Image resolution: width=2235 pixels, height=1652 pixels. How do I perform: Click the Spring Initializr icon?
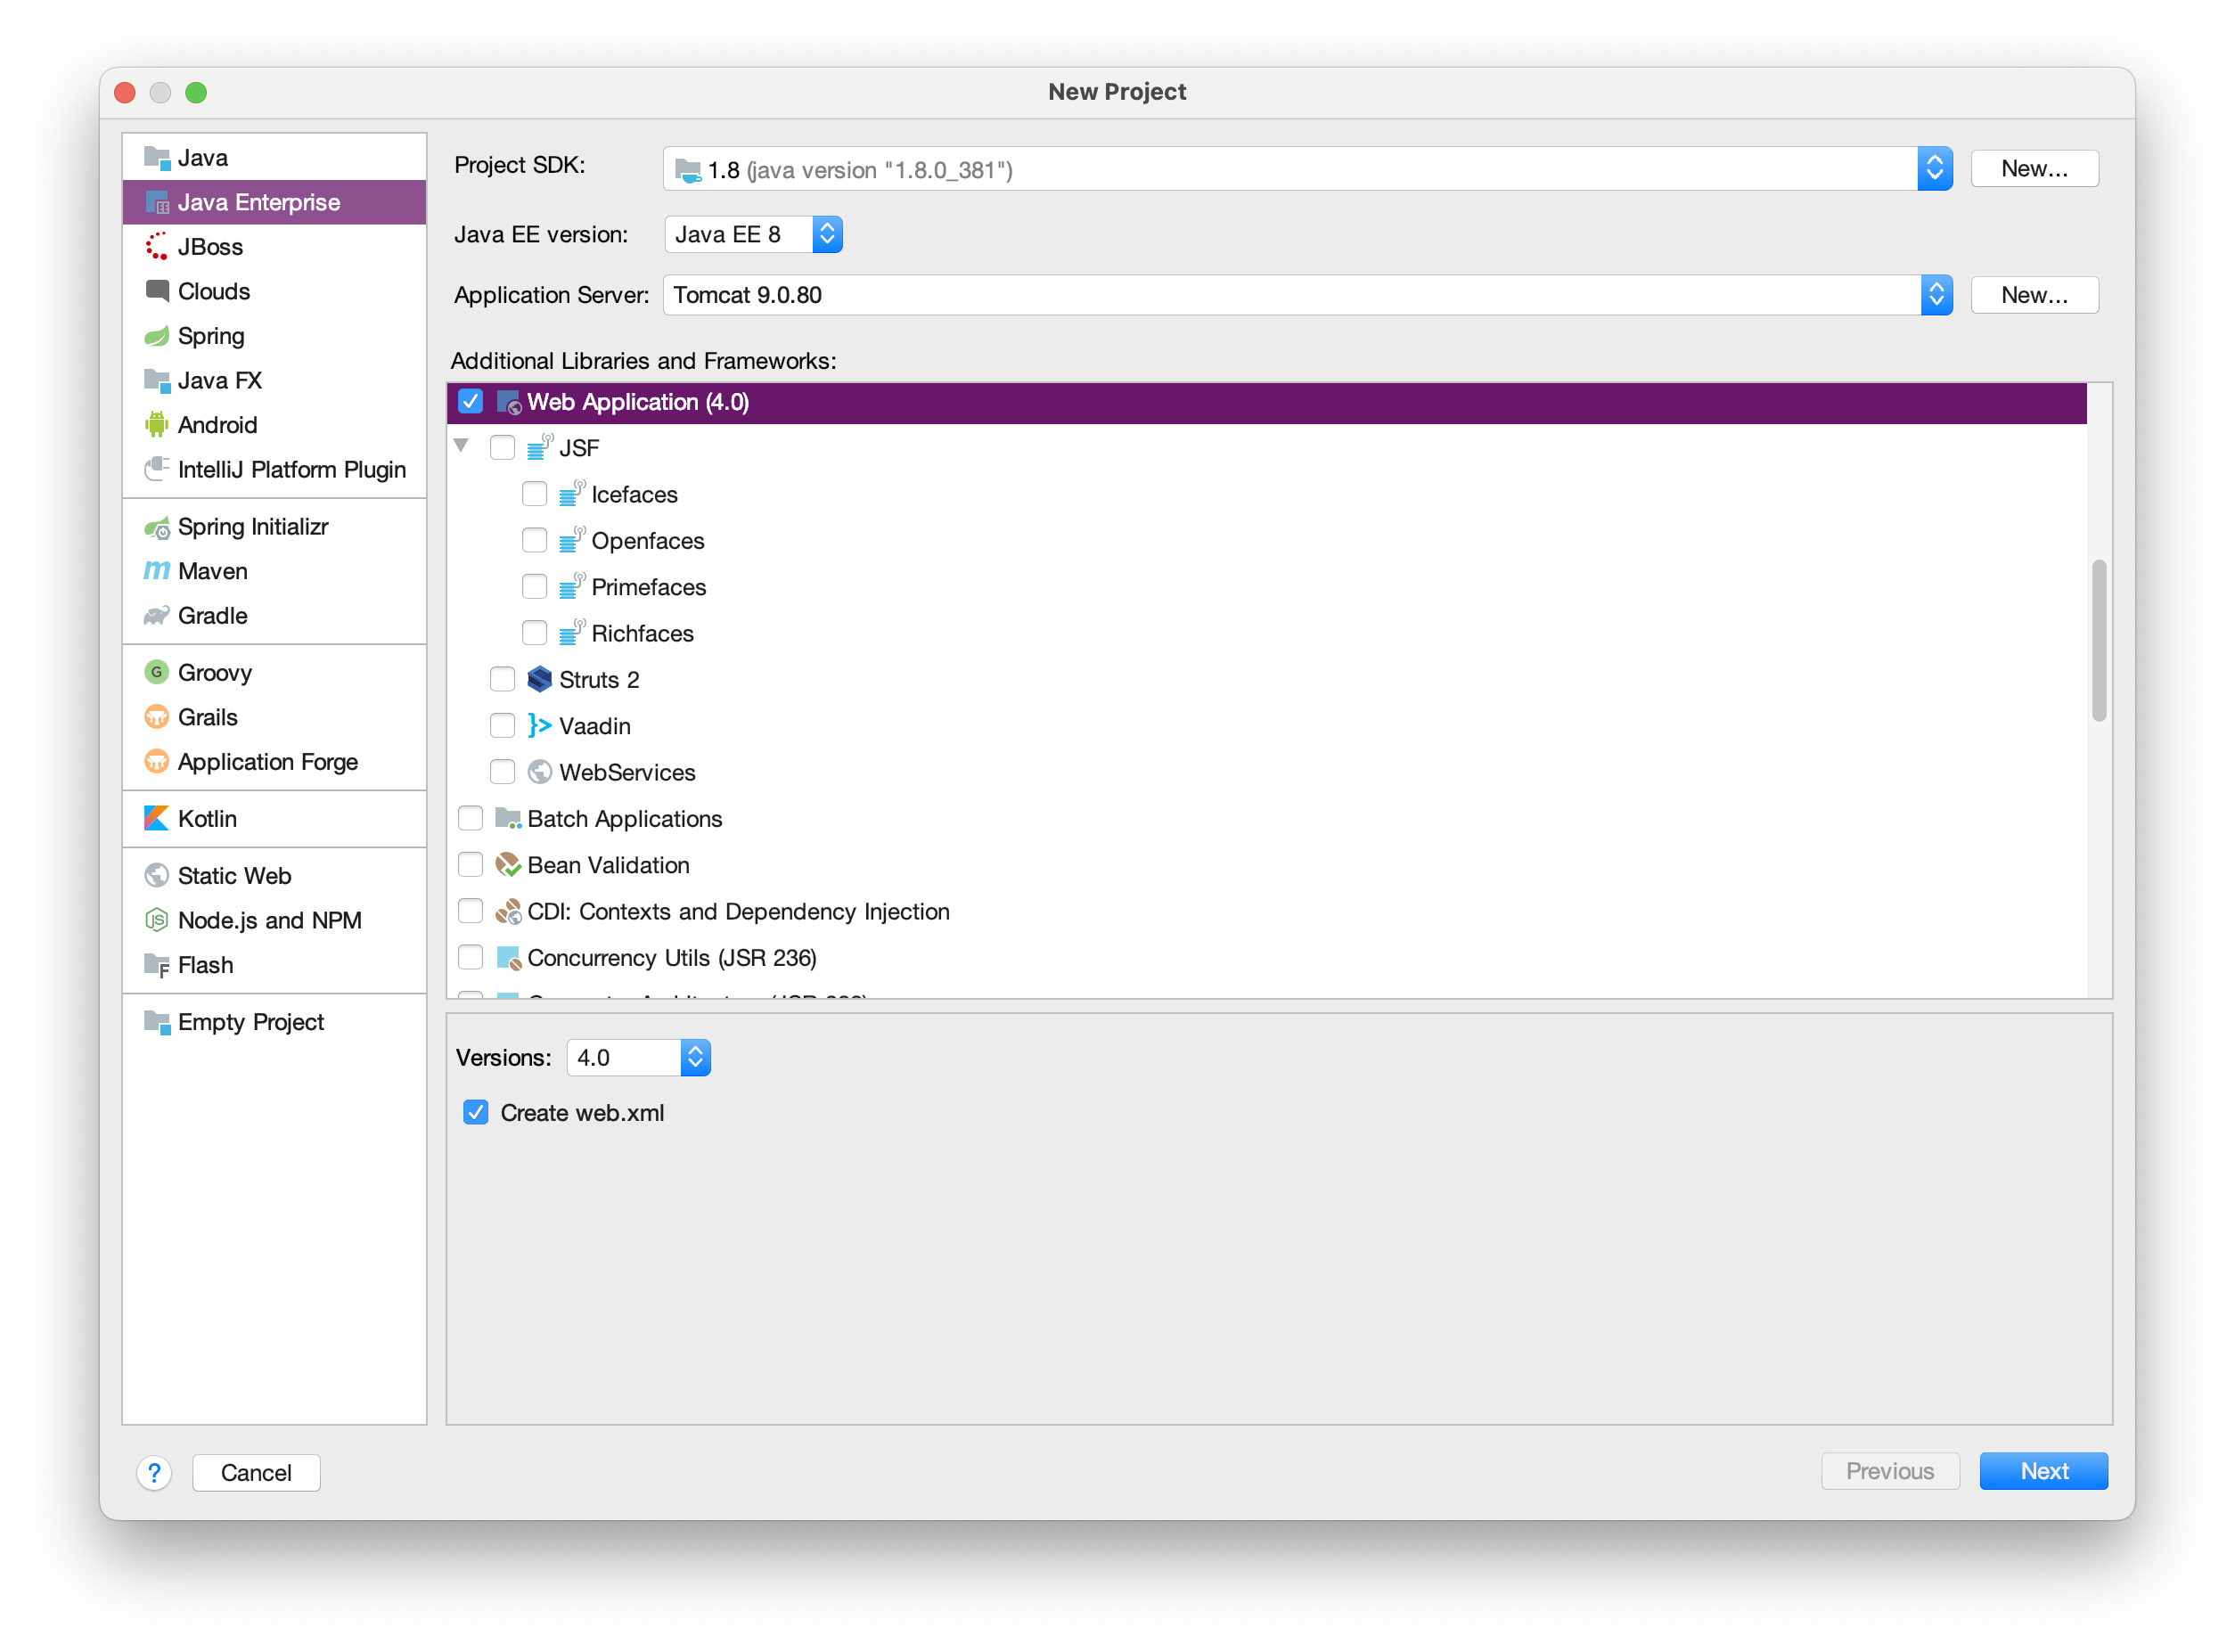coord(156,527)
